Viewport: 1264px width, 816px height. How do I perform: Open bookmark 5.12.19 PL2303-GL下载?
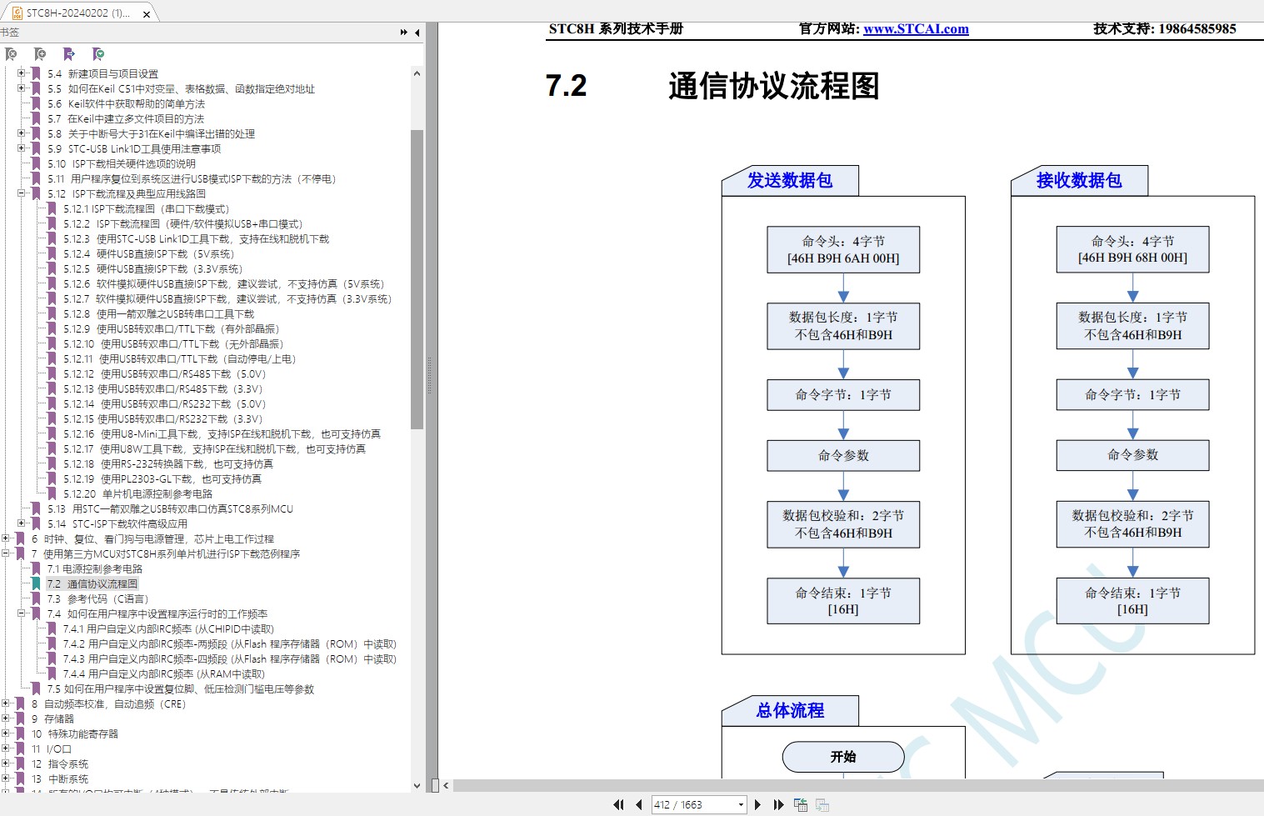point(162,479)
